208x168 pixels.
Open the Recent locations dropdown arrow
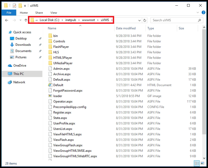coord(20,20)
